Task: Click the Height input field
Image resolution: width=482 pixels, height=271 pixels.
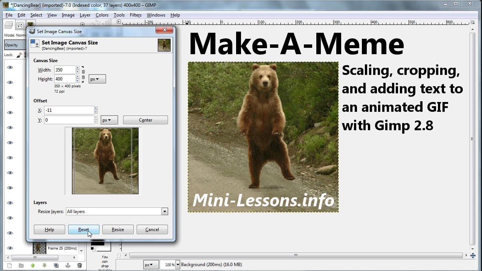Action: point(65,79)
